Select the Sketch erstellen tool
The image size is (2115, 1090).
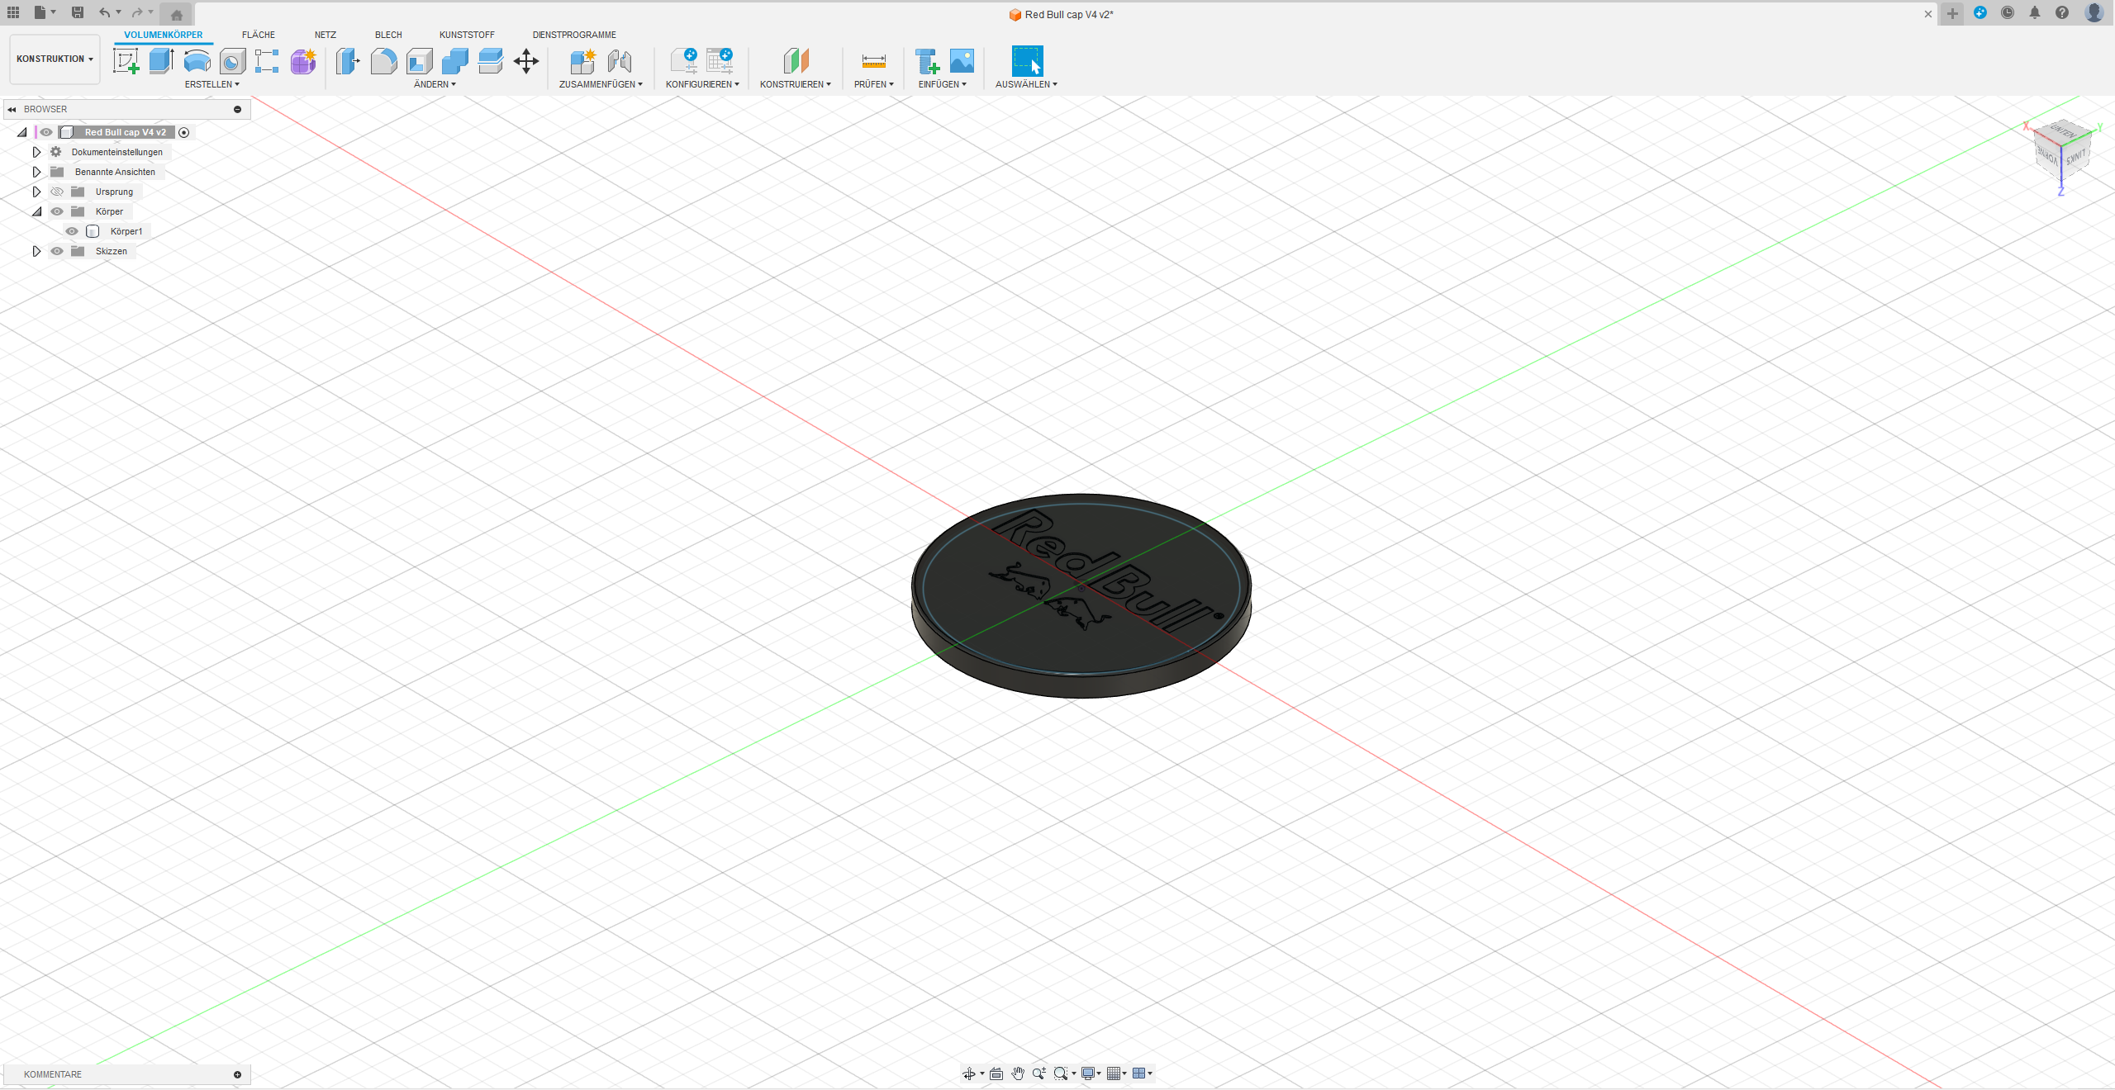[126, 61]
